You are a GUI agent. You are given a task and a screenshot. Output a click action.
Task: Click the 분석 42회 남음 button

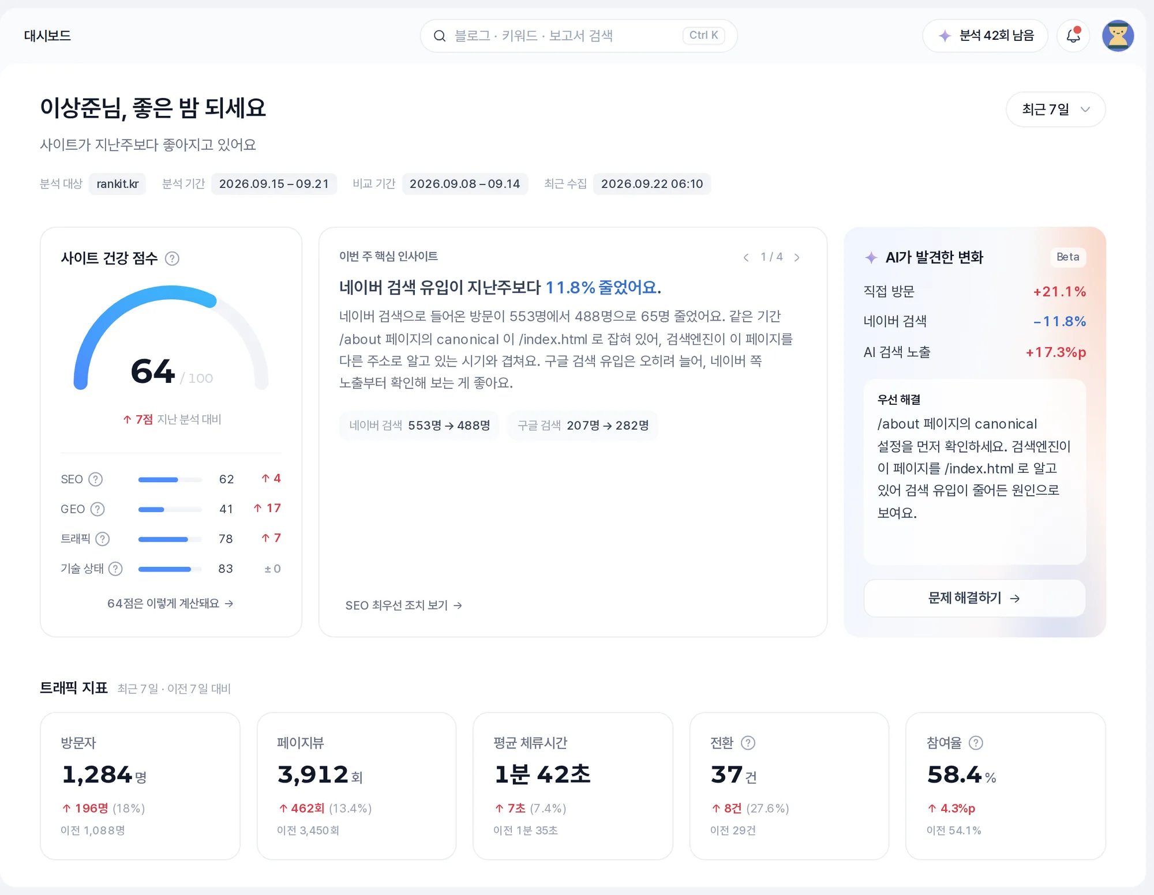(x=985, y=36)
